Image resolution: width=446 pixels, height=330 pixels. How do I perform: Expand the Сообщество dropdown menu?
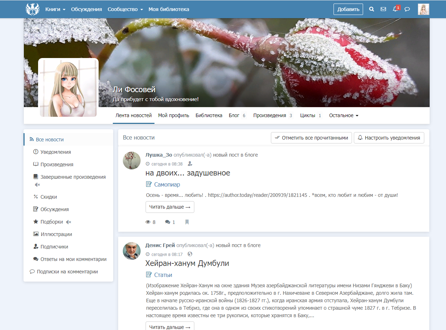tap(125, 9)
